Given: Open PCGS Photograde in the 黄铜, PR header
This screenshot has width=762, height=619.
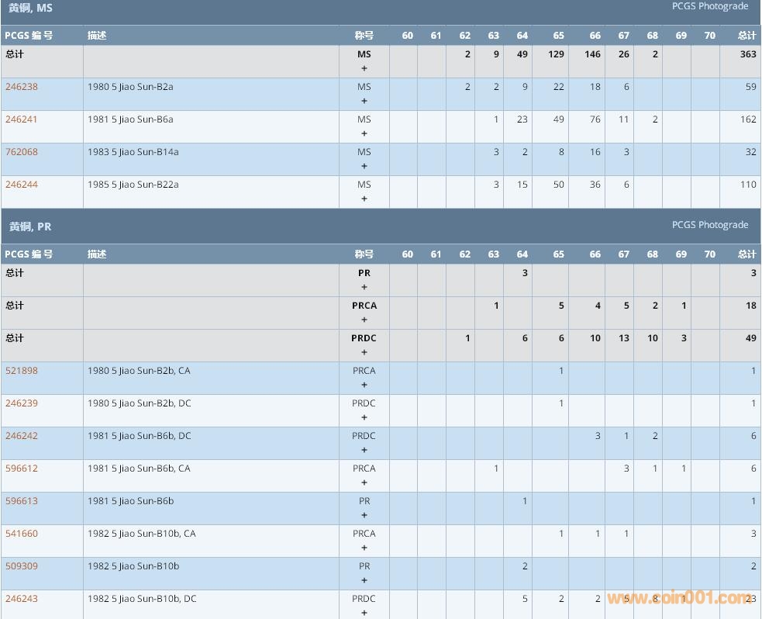Looking at the screenshot, I should point(709,225).
